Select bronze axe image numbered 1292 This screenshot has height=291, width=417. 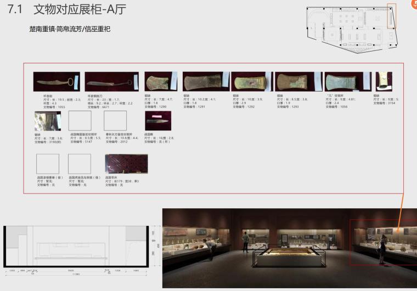252,81
